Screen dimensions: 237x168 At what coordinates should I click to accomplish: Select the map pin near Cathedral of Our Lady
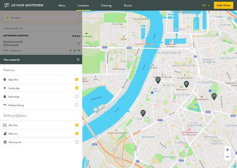point(158,80)
